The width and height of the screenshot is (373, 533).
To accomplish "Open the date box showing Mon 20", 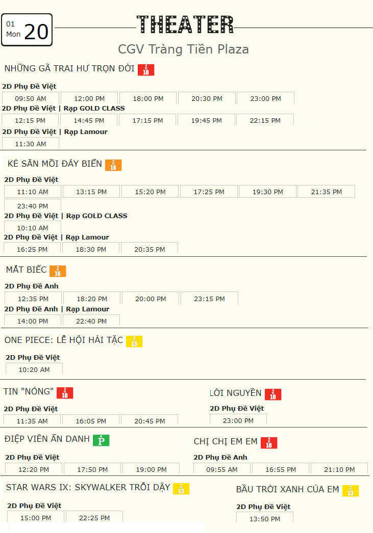I will point(27,30).
